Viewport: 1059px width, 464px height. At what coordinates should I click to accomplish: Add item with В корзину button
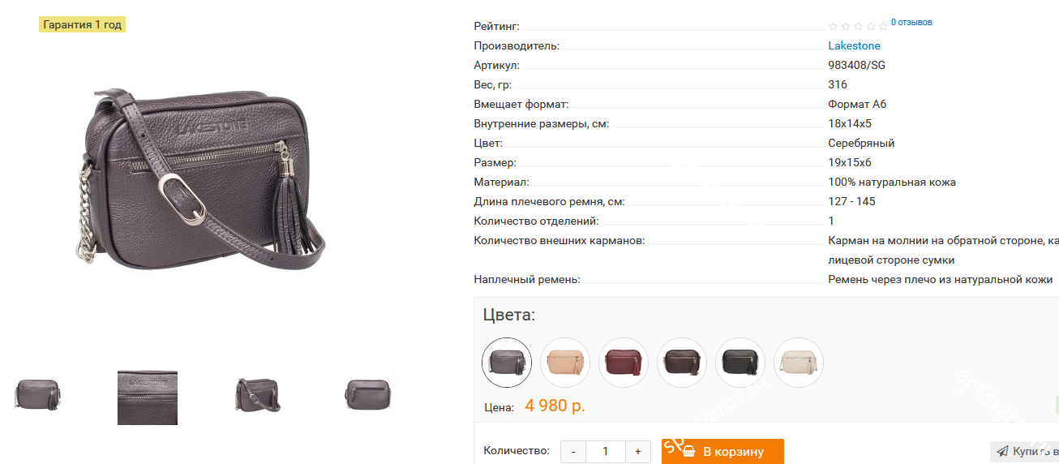(x=722, y=452)
